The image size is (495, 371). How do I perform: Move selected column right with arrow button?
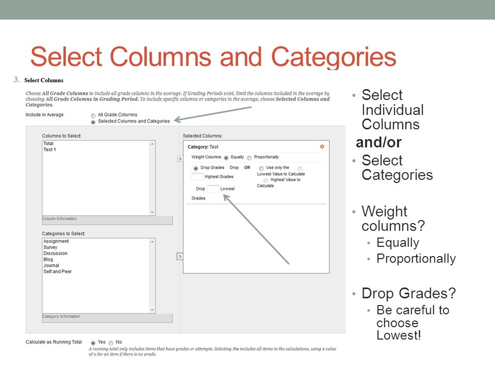pyautogui.click(x=180, y=159)
